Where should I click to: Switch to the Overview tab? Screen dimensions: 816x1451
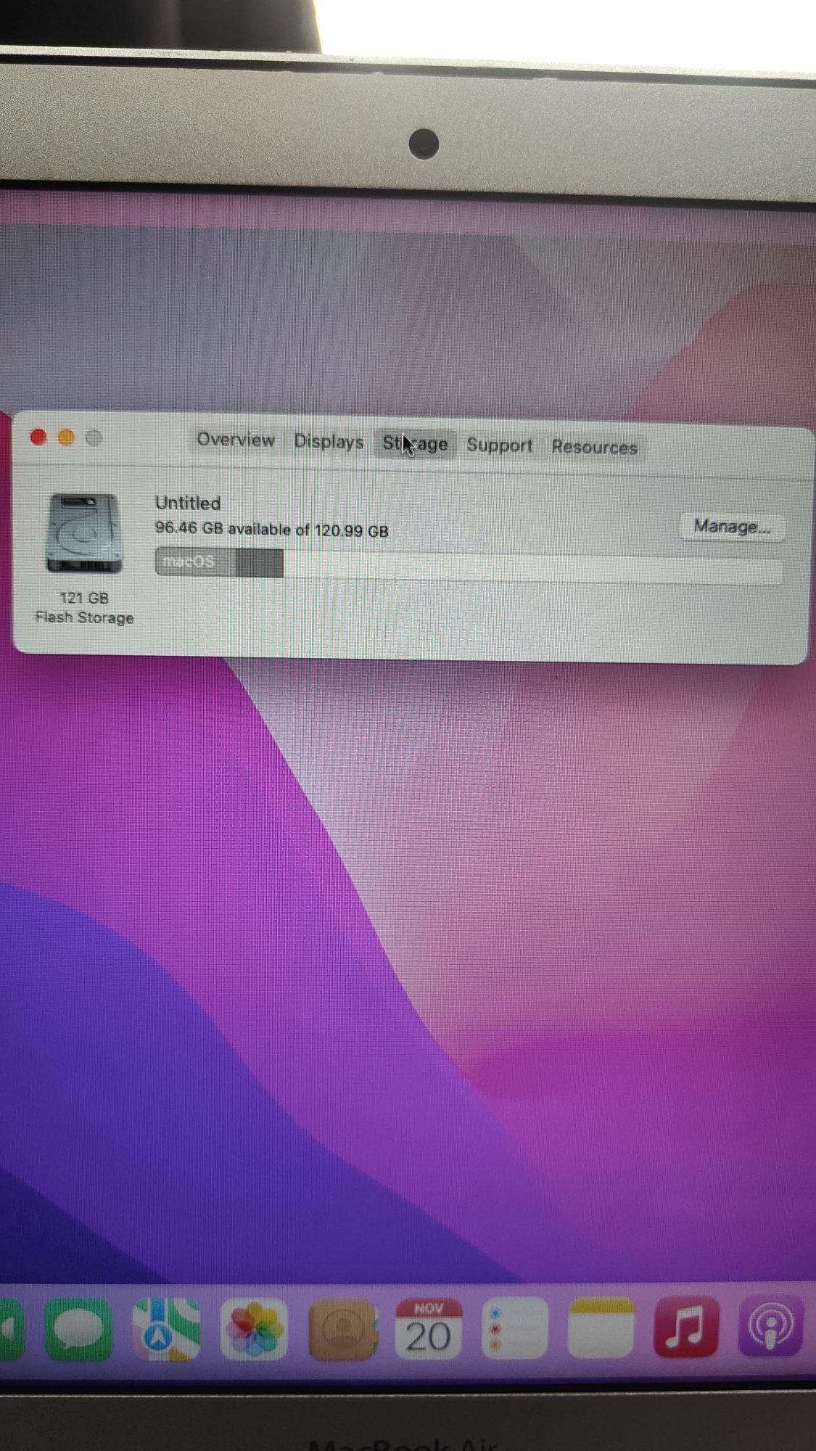coord(236,440)
